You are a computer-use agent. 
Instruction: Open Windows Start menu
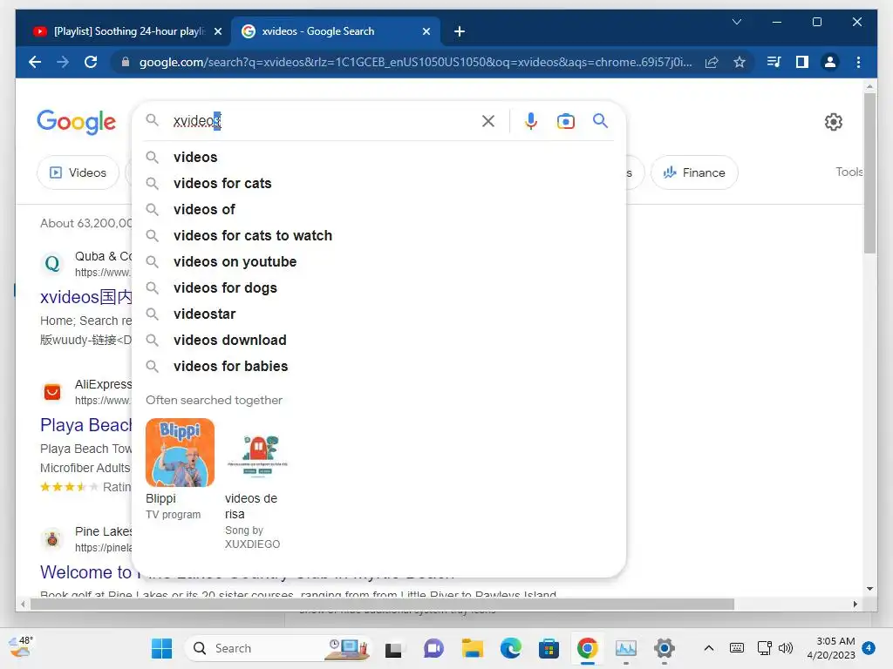(x=161, y=648)
